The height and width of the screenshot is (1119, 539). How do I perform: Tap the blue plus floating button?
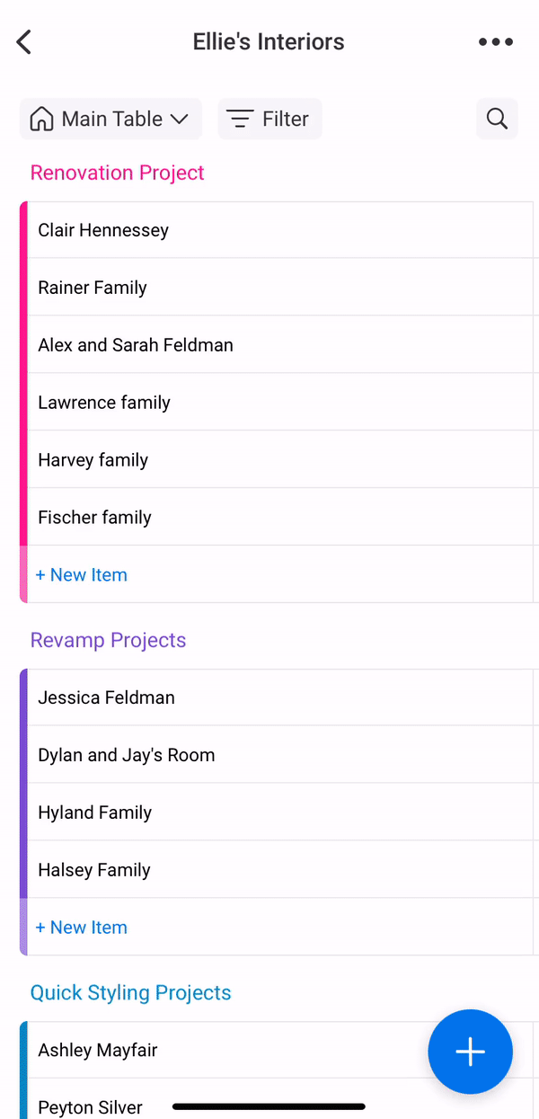(471, 1052)
